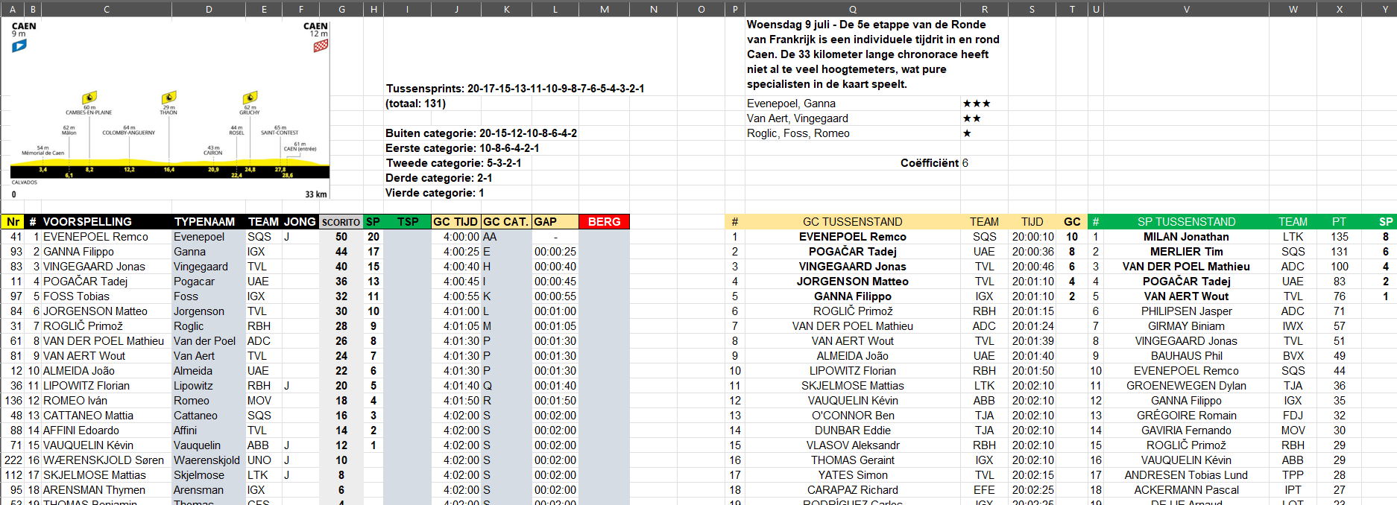The width and height of the screenshot is (1397, 505).
Task: Select ROMEO Iván cell
Action: pyautogui.click(x=107, y=401)
